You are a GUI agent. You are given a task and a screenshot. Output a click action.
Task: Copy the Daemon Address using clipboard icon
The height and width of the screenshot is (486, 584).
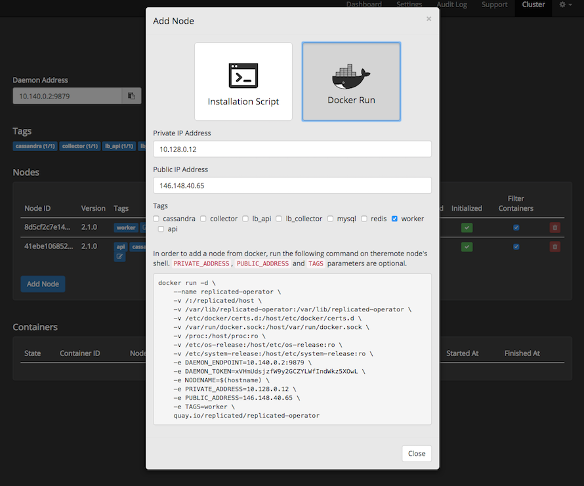tap(131, 95)
